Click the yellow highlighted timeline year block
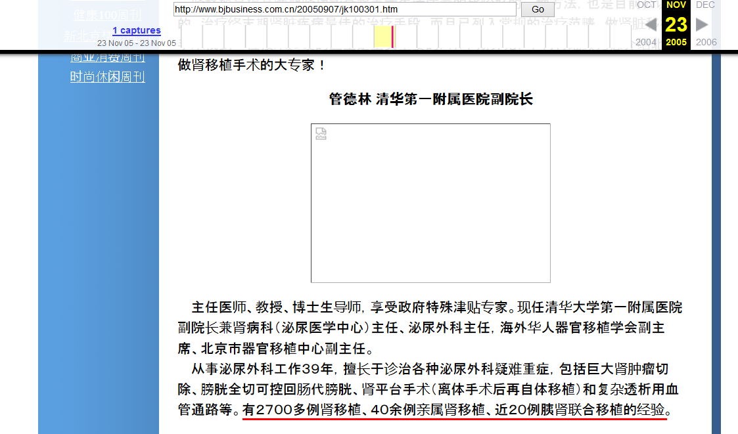Image resolution: width=738 pixels, height=434 pixels. 382,37
